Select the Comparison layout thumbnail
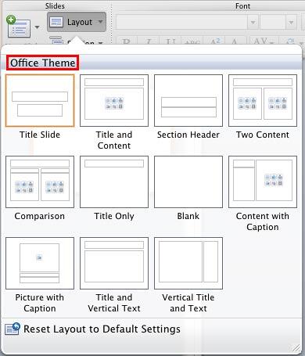305x356 pixels. click(x=40, y=182)
